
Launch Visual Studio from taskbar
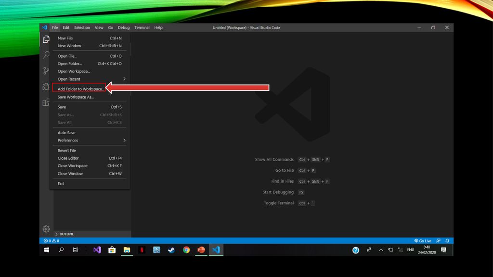point(97,250)
